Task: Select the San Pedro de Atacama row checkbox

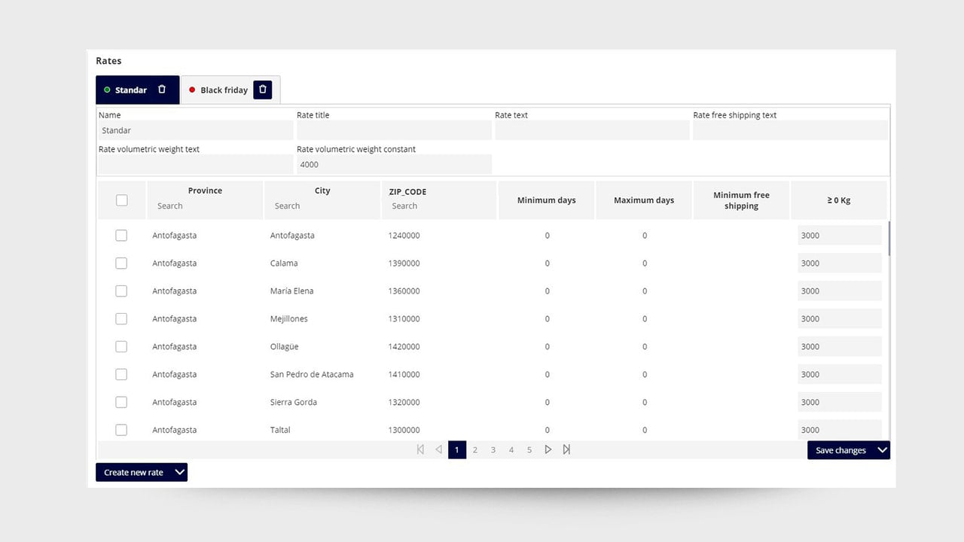Action: pos(121,374)
